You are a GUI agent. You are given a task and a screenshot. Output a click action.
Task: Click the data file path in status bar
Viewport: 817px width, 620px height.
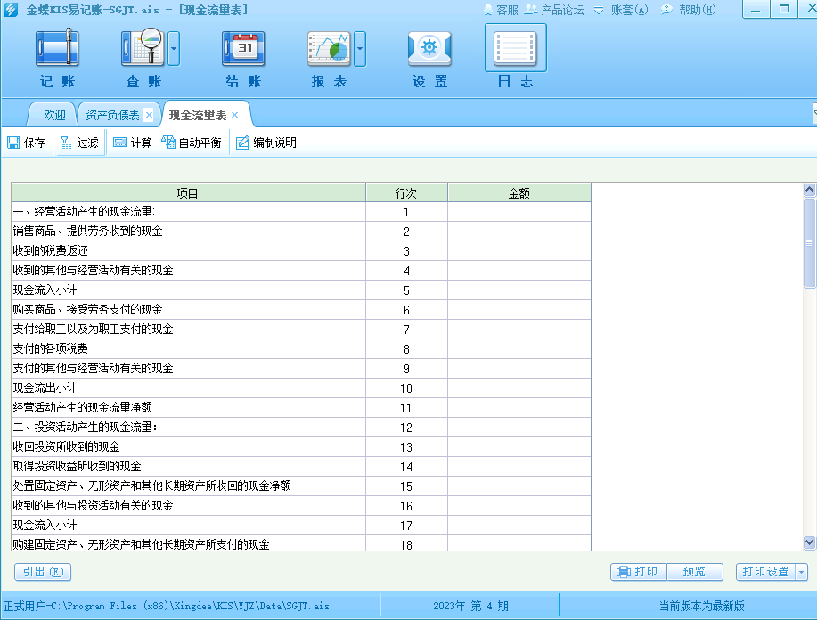tap(167, 606)
